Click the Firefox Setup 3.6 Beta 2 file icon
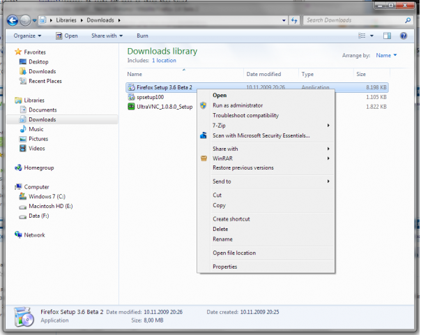The image size is (421, 335). 131,87
